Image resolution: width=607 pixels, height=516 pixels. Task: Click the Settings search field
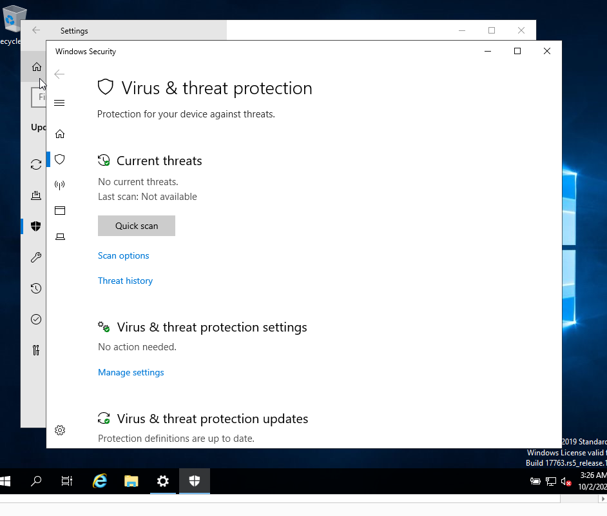click(x=39, y=97)
